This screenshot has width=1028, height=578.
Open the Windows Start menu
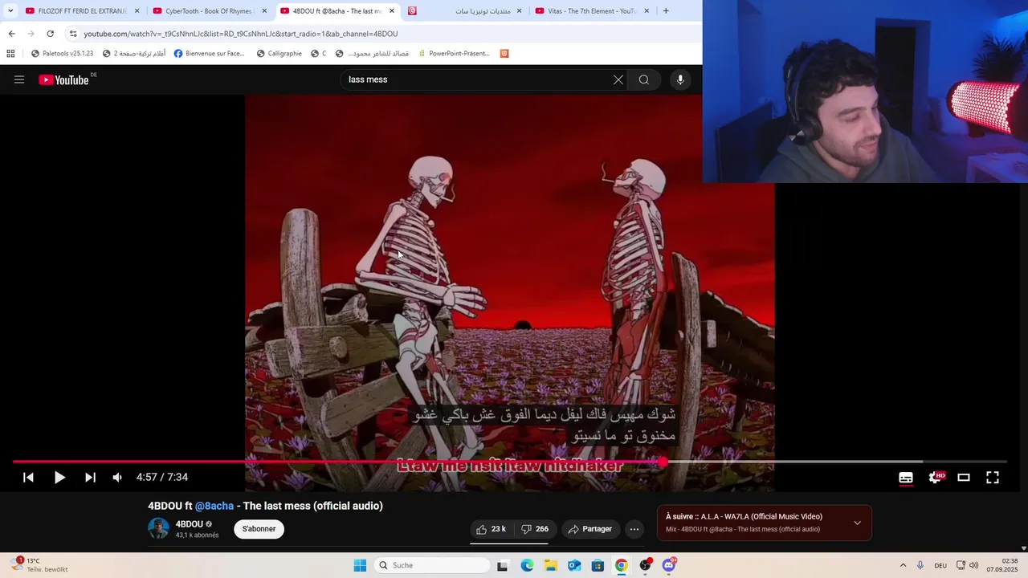[360, 565]
